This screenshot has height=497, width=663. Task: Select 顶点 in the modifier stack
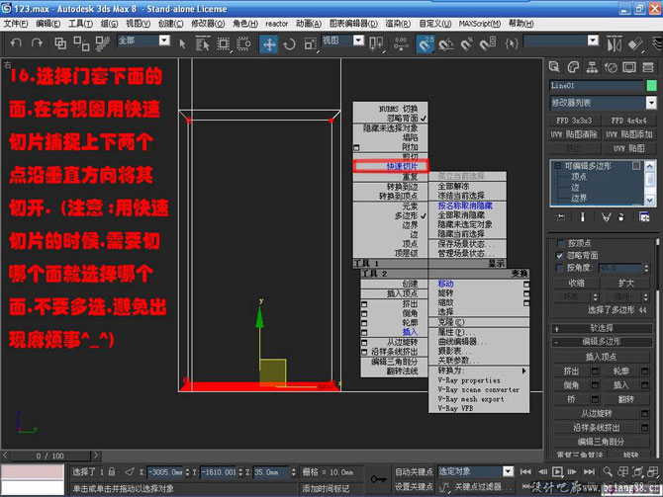[579, 177]
